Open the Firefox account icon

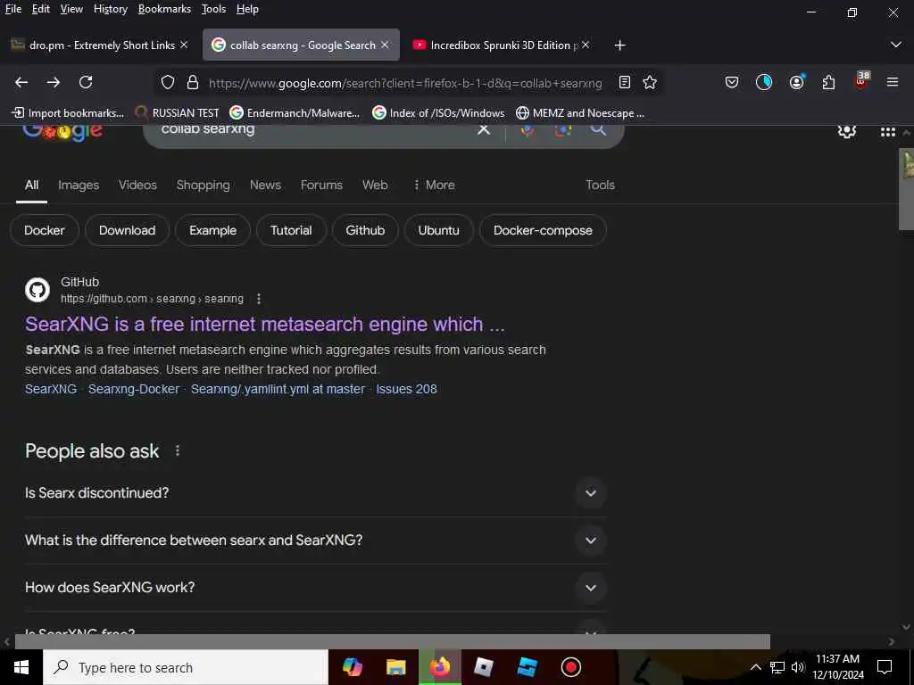click(797, 83)
